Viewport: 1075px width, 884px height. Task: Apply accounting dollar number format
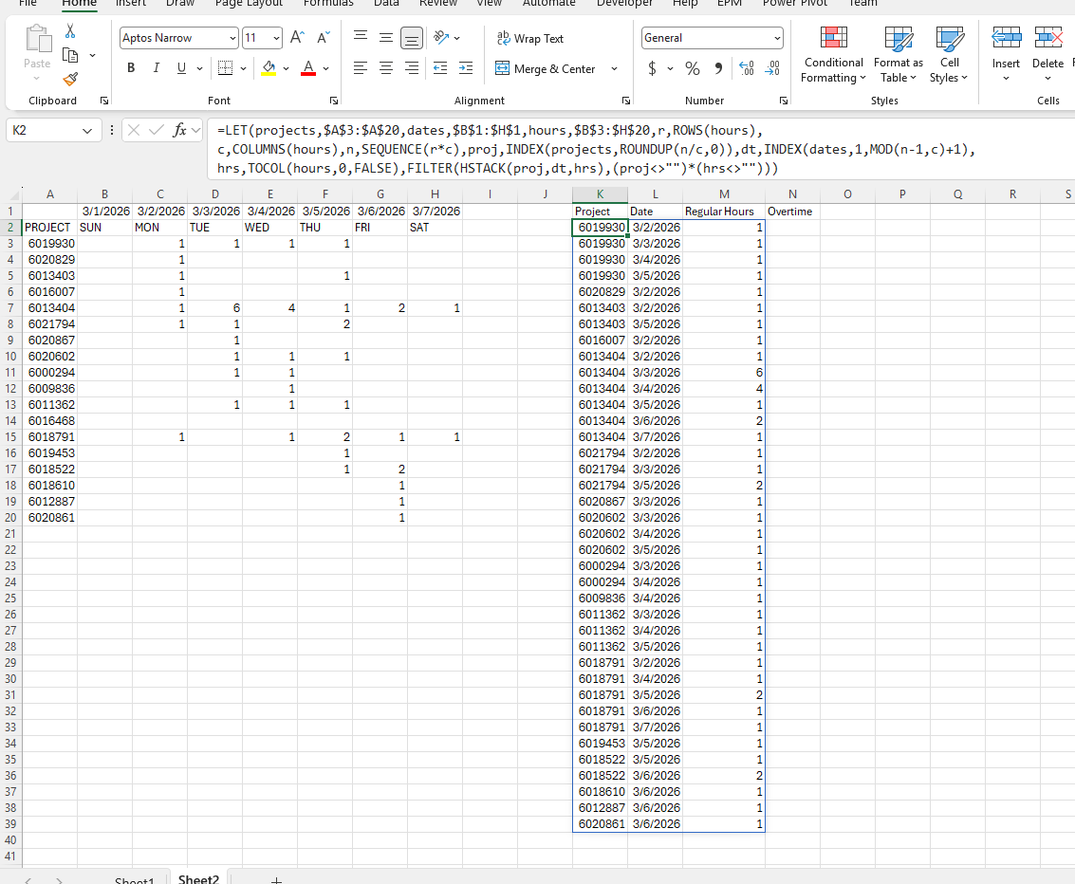[652, 68]
